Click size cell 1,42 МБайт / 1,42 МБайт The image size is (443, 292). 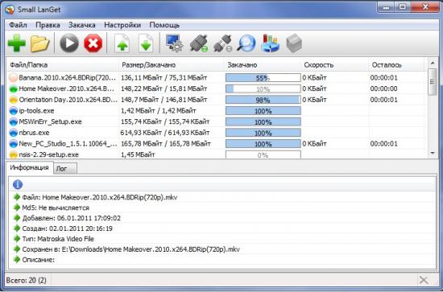point(159,110)
